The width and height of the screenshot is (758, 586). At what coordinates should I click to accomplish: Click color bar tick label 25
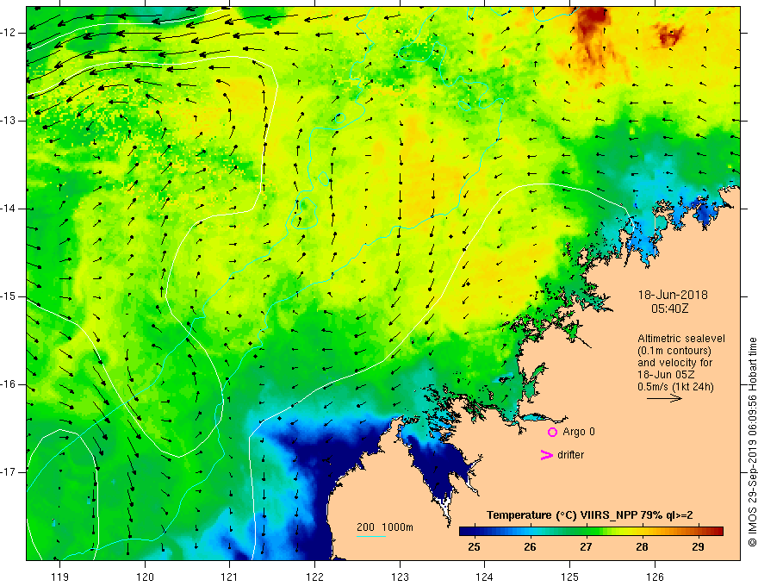coord(475,547)
